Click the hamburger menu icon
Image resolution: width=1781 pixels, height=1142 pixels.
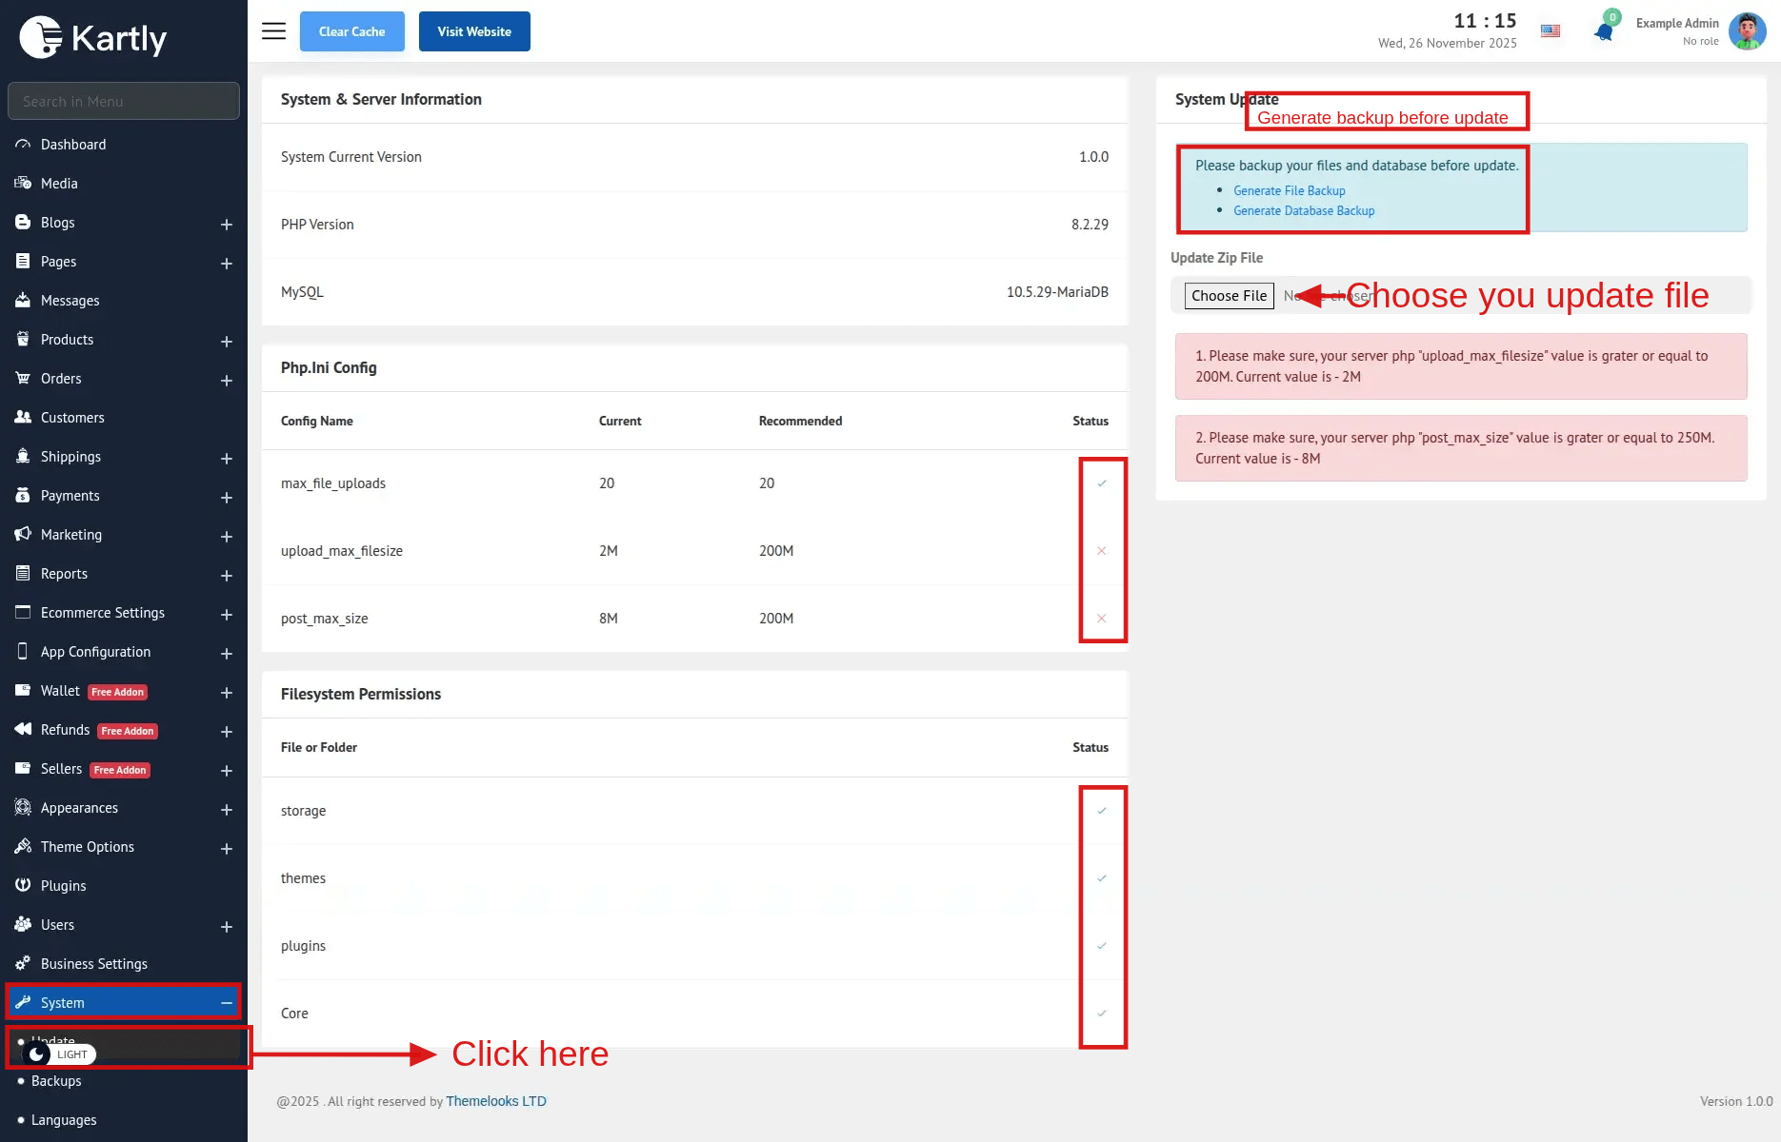click(273, 31)
